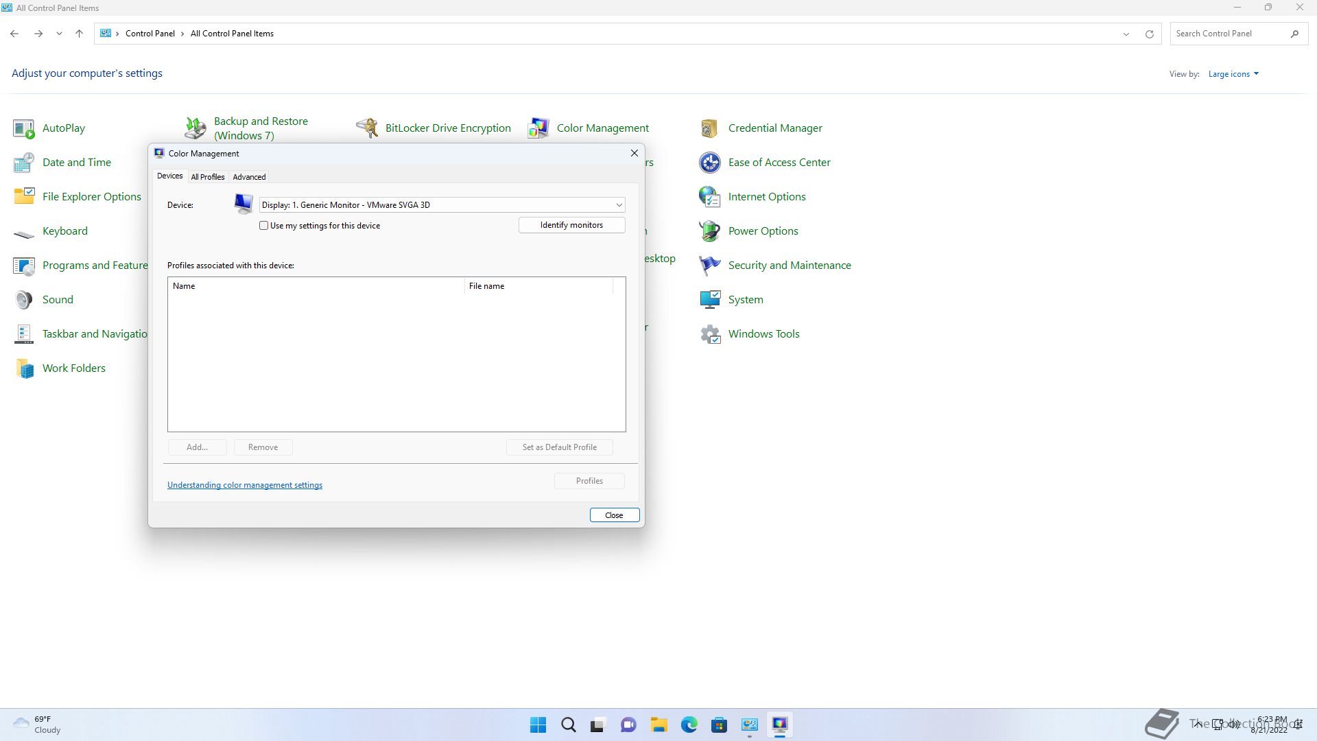This screenshot has width=1317, height=741.
Task: Open the Power Options icon
Action: click(709, 231)
